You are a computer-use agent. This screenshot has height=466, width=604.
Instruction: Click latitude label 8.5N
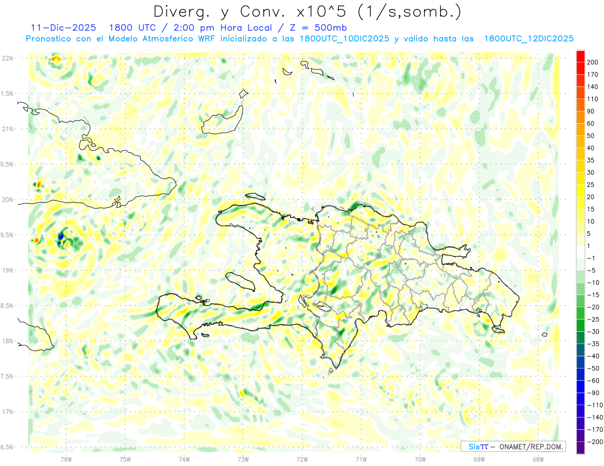coord(7,306)
